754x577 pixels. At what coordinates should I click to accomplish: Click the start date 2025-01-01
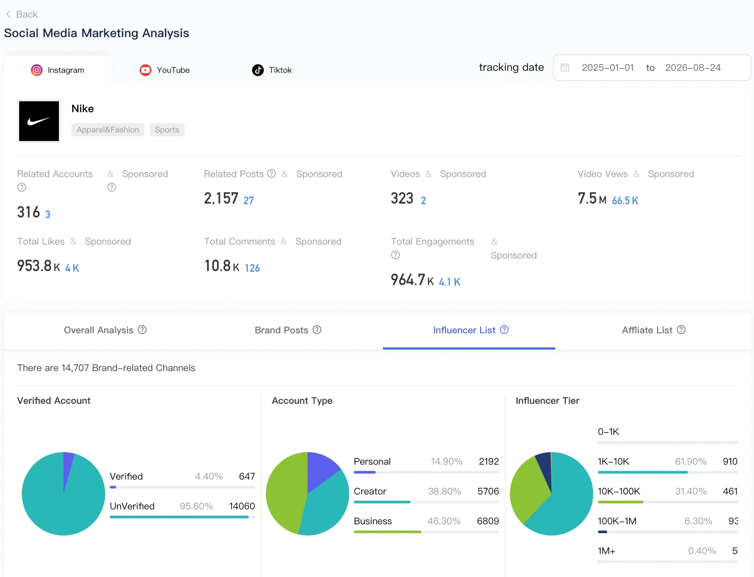[608, 68]
